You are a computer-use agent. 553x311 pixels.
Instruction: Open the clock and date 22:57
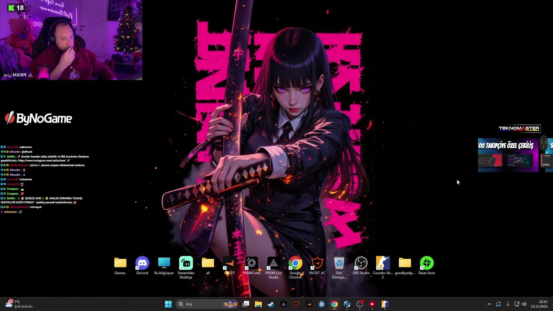539,304
